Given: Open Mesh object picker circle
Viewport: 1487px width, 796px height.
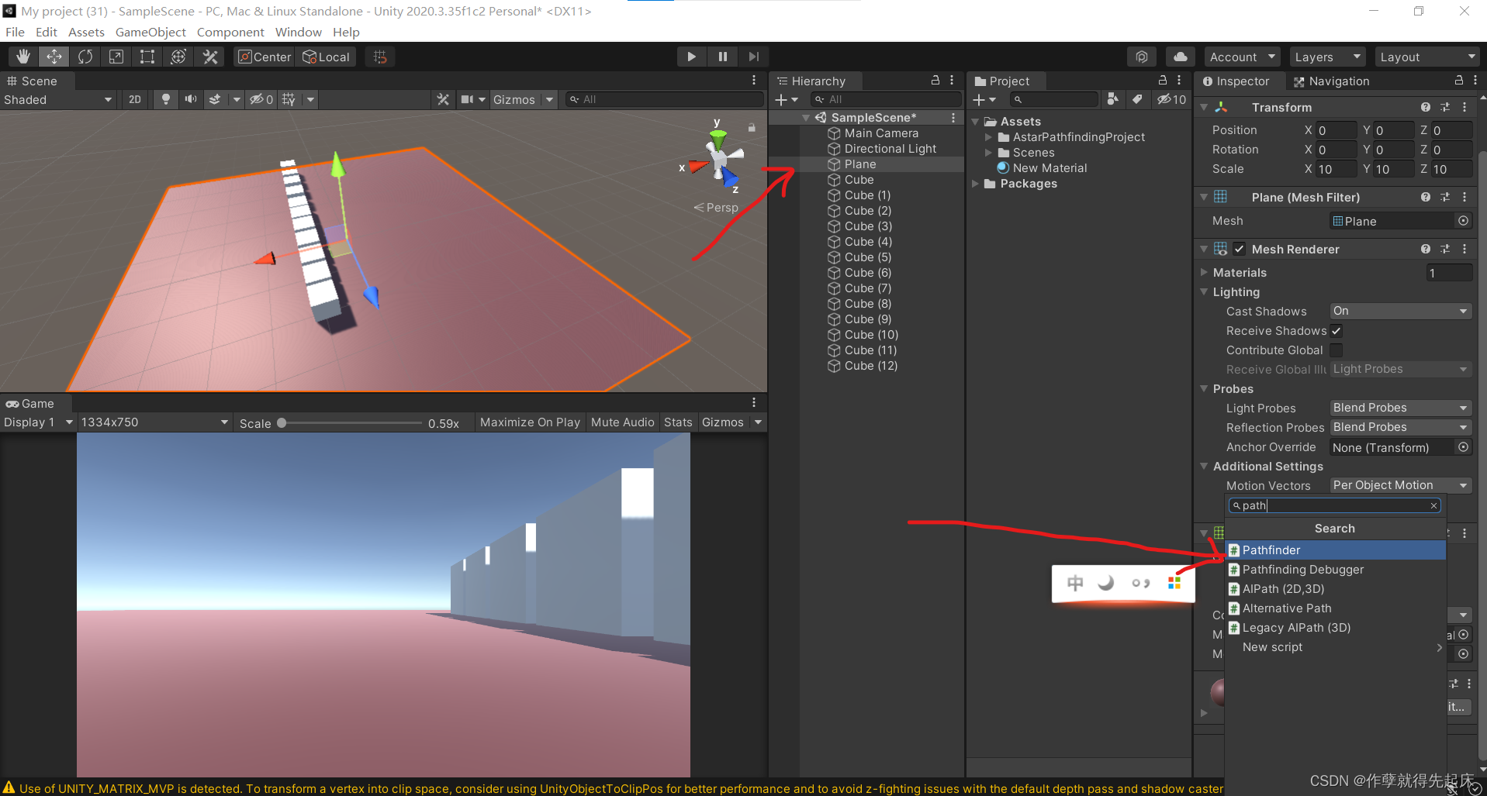Looking at the screenshot, I should coord(1463,221).
